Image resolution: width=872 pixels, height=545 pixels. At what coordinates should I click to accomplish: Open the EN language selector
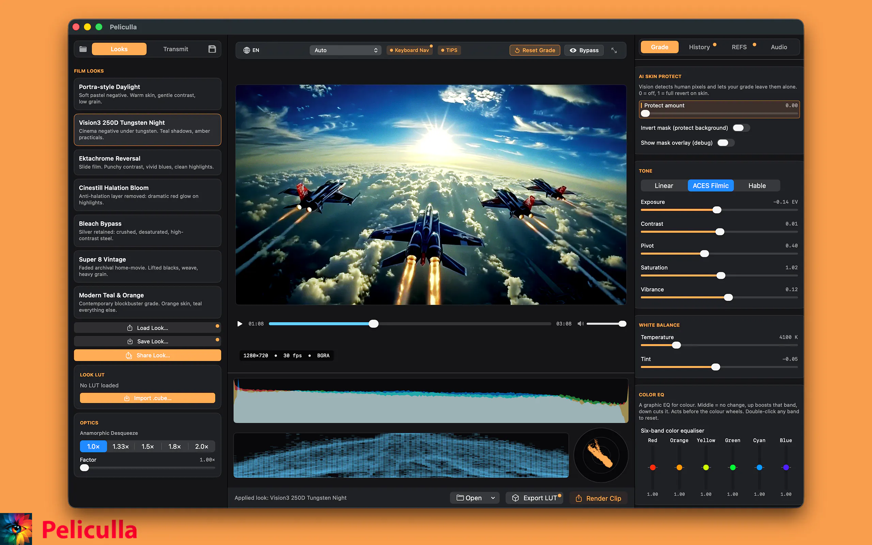251,50
